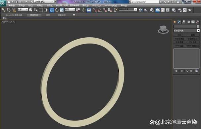Switch to the 自由形式 ribbon tab

tap(34, 15)
